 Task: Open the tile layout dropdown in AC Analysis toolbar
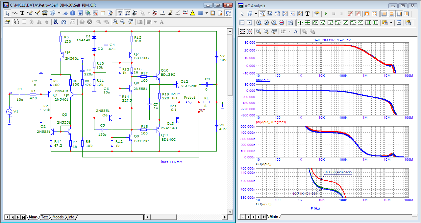click(289, 31)
